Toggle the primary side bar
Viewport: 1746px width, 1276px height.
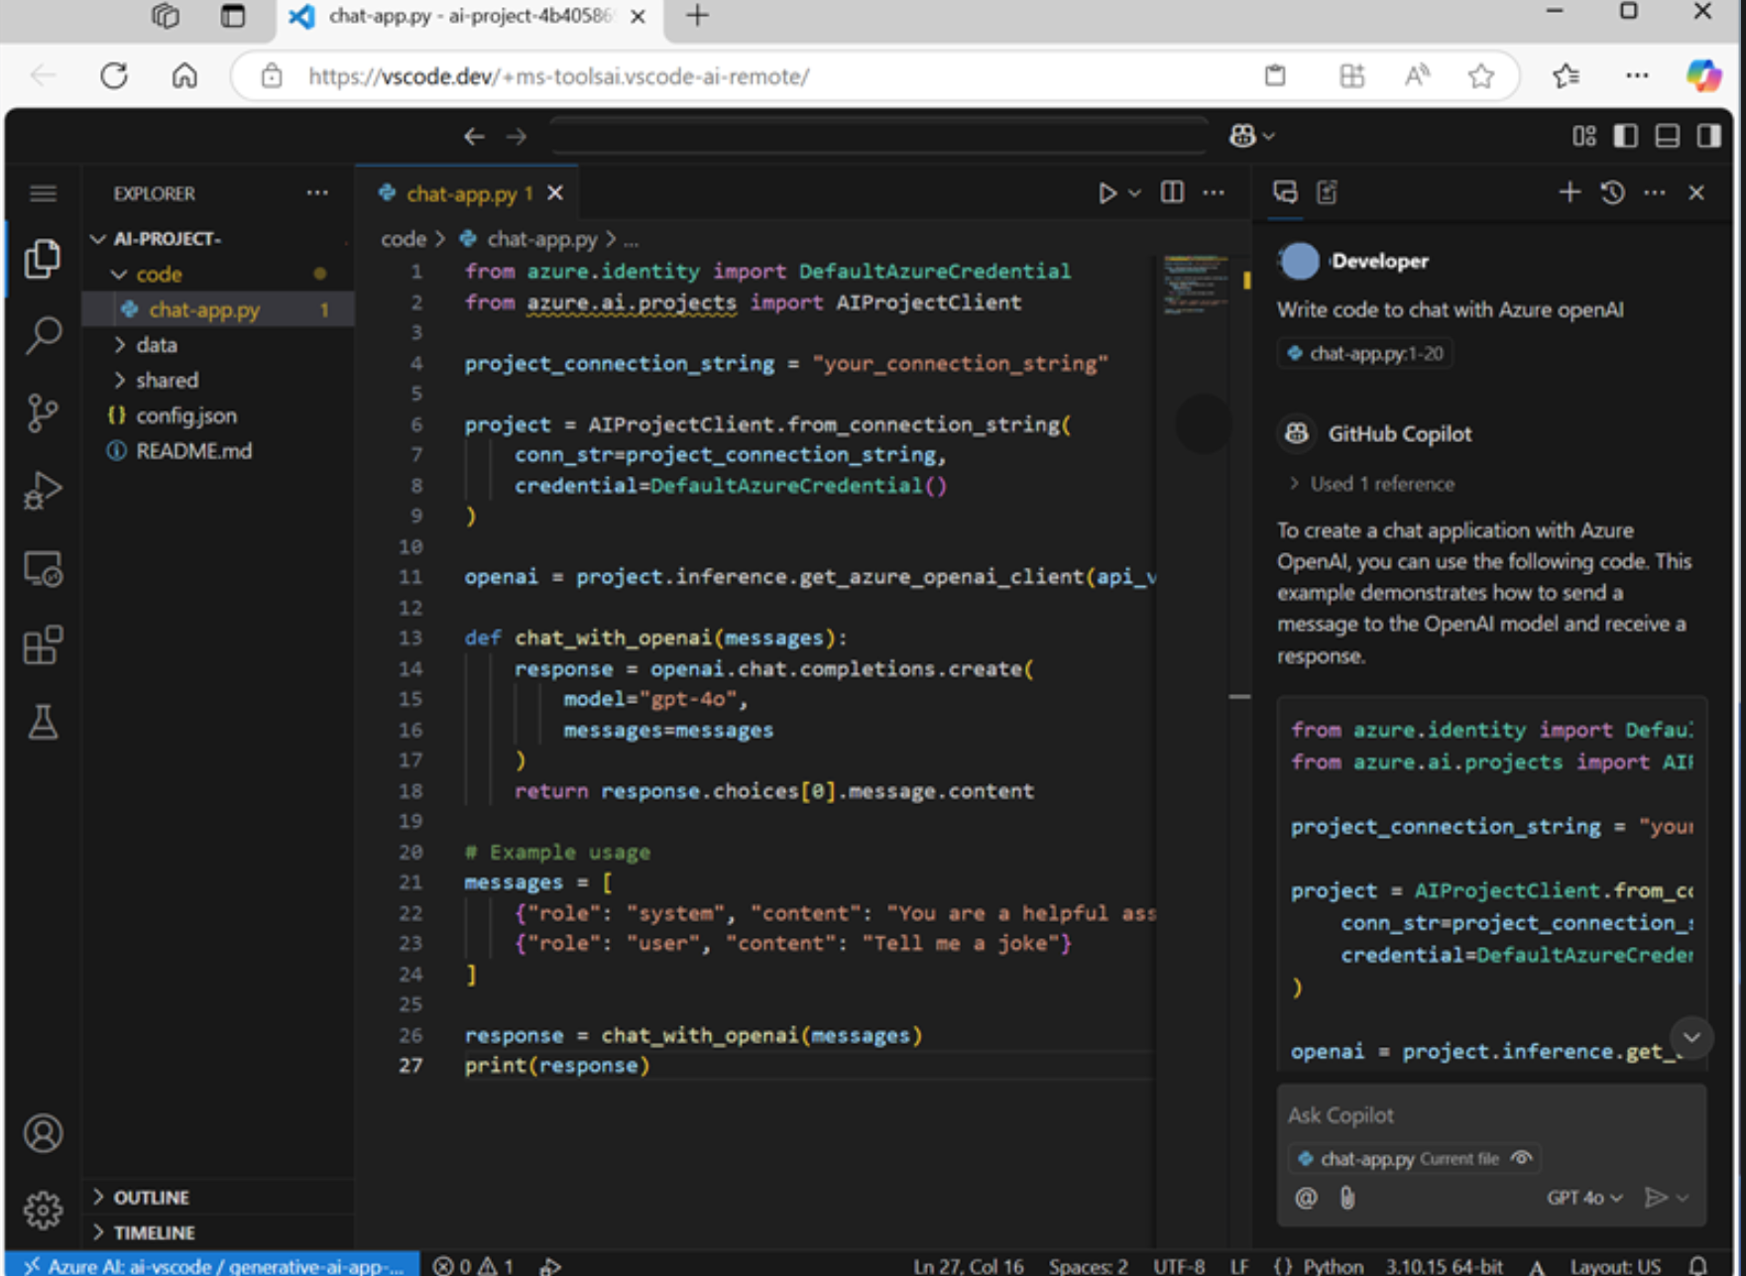(1626, 136)
